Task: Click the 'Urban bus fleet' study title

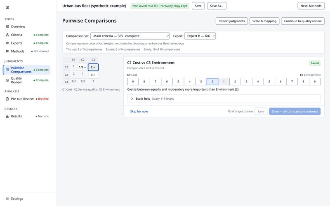Action: click(94, 6)
